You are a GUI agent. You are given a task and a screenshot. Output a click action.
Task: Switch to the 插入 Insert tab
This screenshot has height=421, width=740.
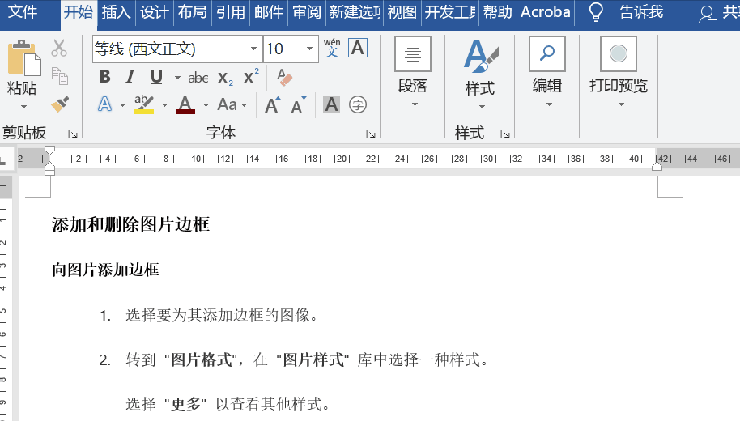tap(116, 12)
